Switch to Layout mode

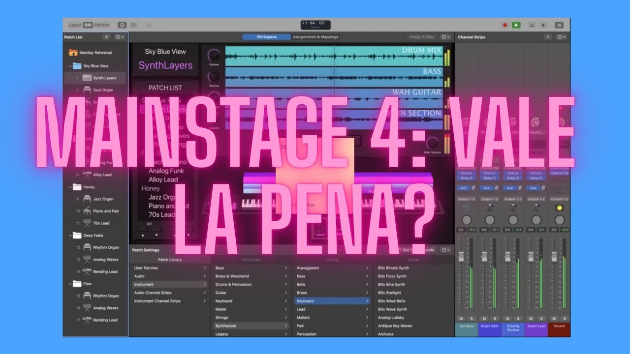click(75, 25)
